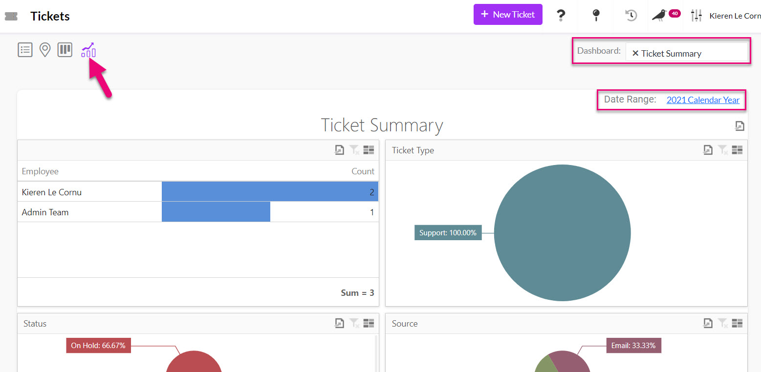Open the help question mark icon
This screenshot has height=372, width=761.
[561, 15]
